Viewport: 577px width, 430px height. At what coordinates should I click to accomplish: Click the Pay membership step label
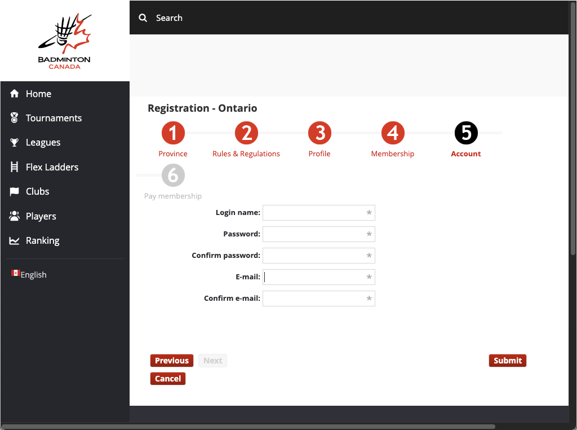[x=173, y=196]
